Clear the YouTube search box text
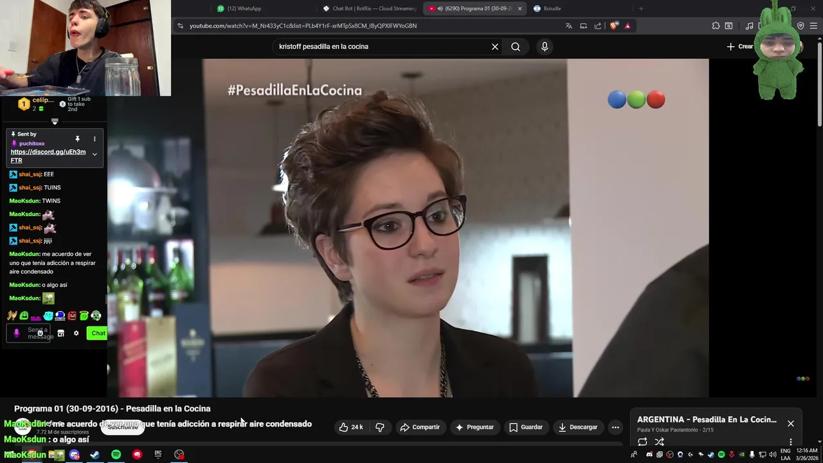823x463 pixels. 495,46
